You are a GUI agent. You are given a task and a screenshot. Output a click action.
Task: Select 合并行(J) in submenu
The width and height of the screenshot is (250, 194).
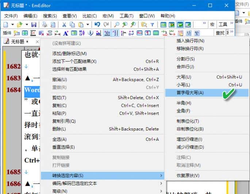pyautogui.click(x=207, y=67)
